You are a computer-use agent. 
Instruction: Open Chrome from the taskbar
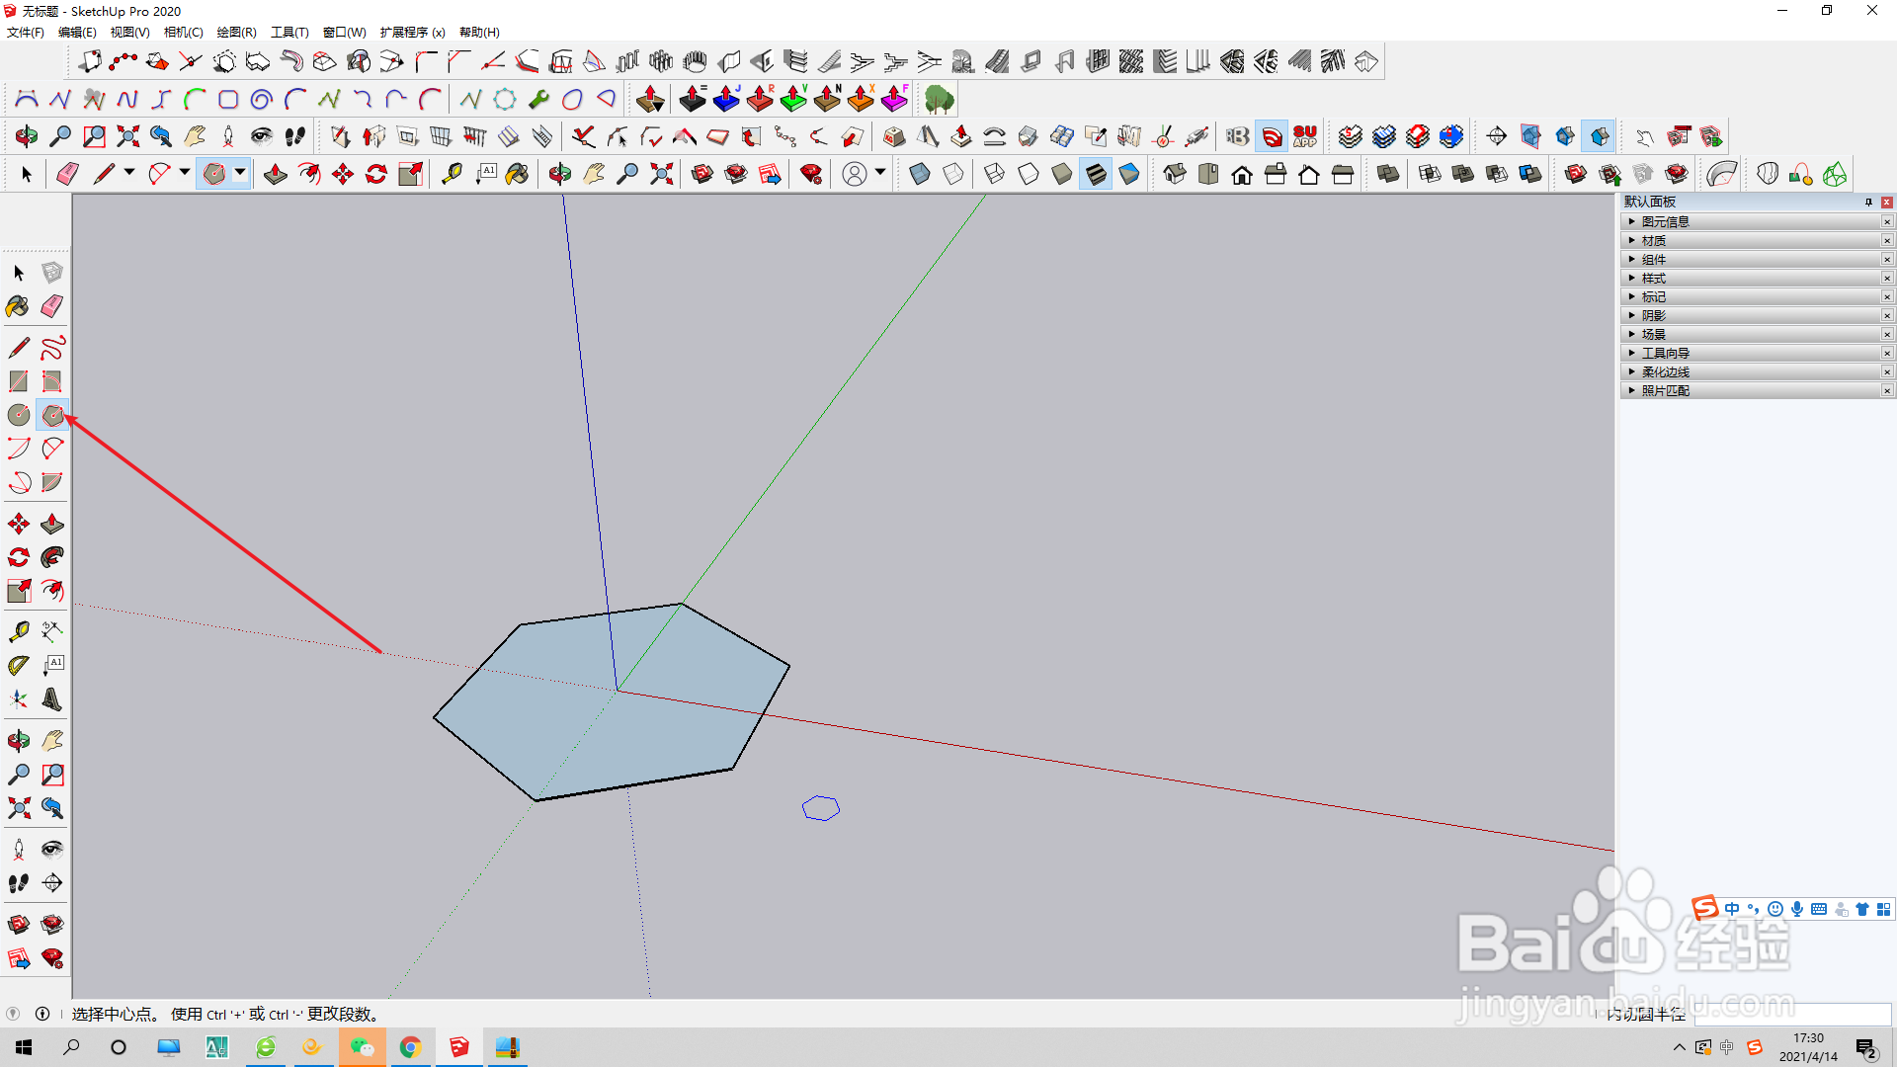410,1047
